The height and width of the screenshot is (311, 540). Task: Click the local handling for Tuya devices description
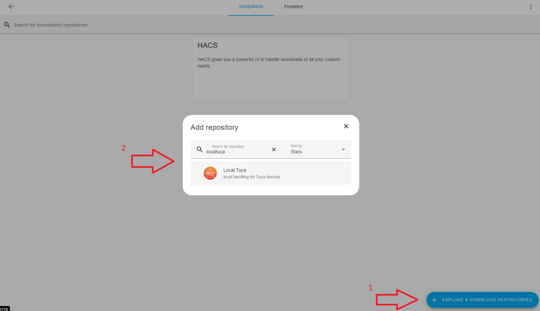pos(252,177)
